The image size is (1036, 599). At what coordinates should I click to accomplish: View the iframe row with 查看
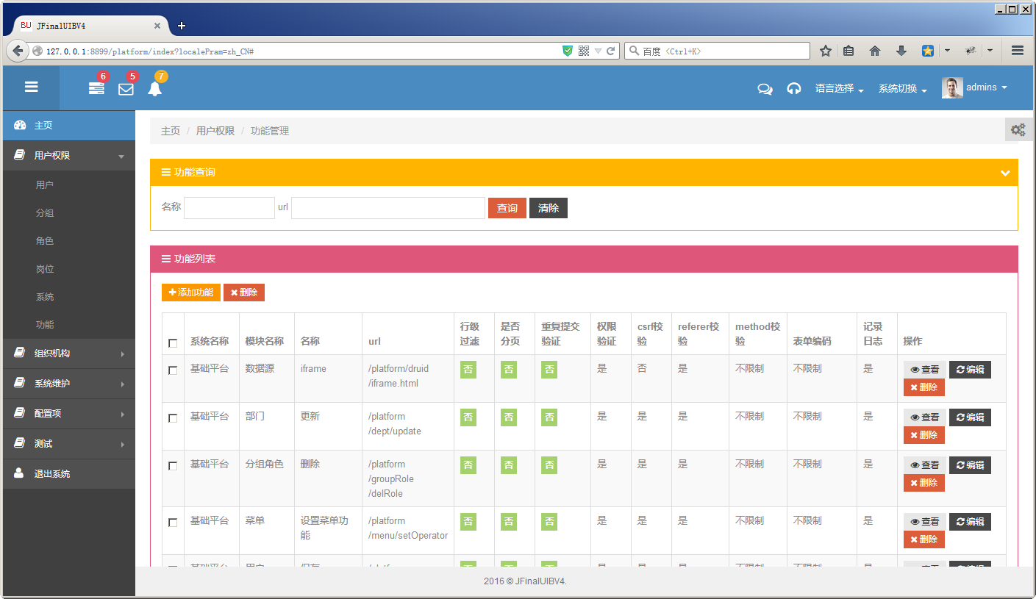coord(925,370)
